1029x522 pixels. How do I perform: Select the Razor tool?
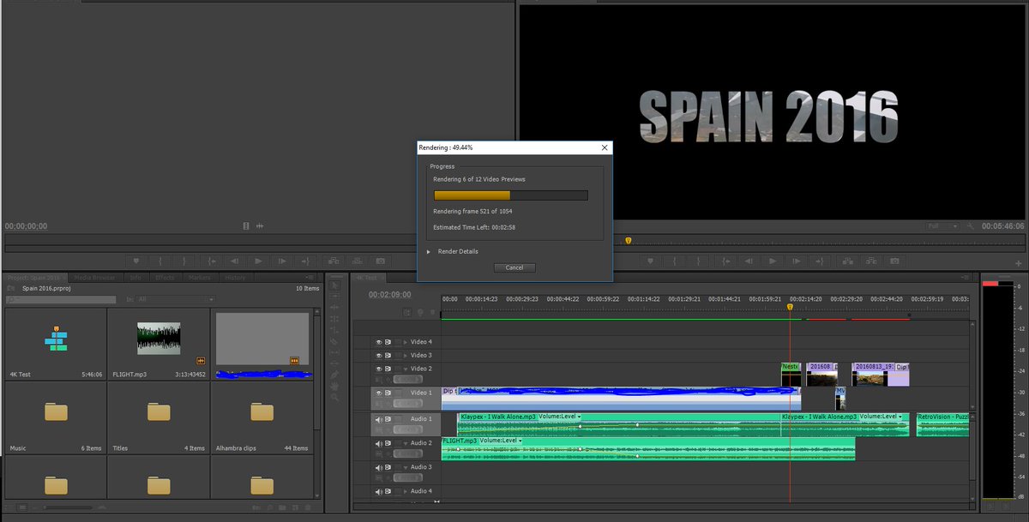click(334, 341)
